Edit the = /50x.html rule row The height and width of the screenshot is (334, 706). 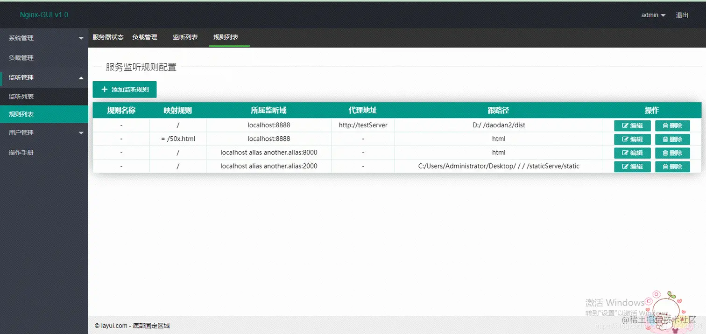click(x=632, y=139)
